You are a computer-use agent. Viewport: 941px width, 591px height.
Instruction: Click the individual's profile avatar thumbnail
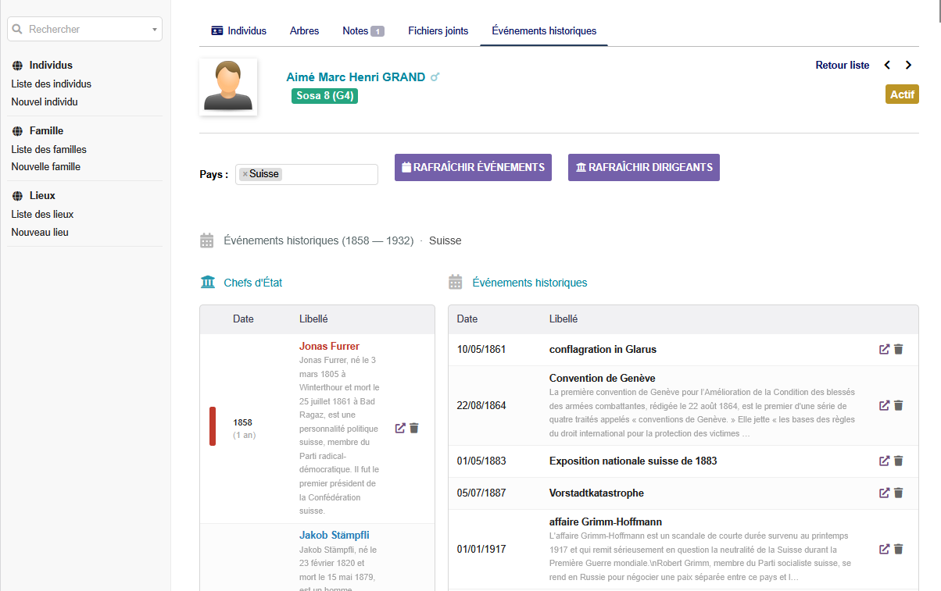point(228,87)
